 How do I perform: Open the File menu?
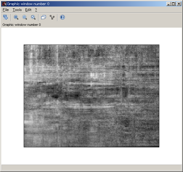click(6, 10)
